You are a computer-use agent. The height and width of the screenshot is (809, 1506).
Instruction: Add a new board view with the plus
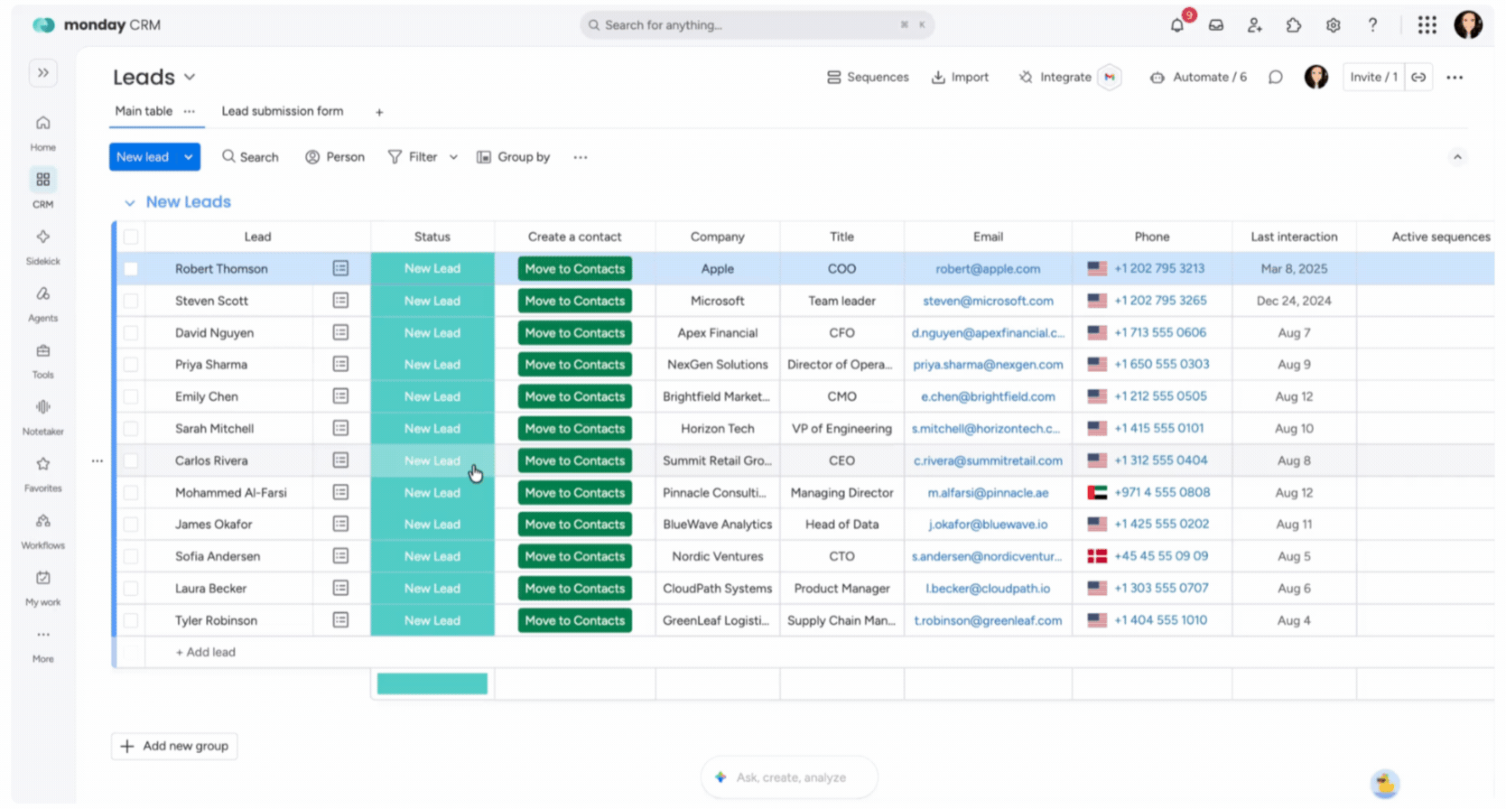[379, 112]
